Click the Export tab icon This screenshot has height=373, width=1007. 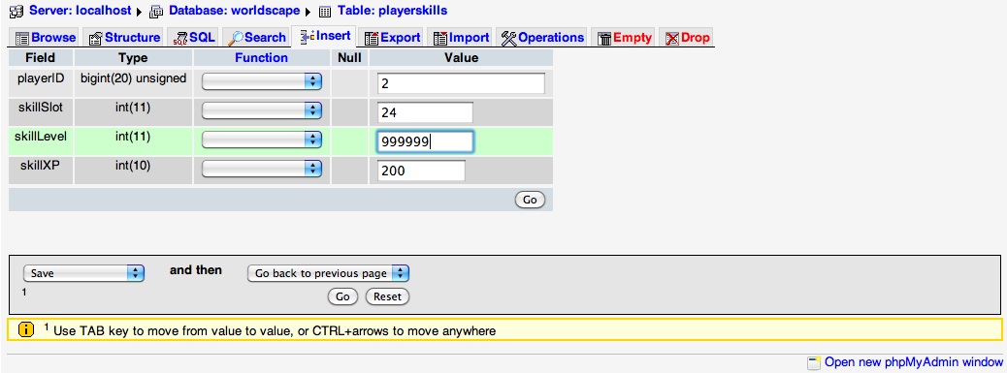[x=372, y=39]
